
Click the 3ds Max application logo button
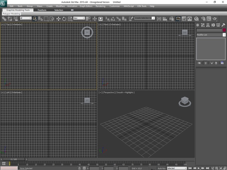point(3,4)
